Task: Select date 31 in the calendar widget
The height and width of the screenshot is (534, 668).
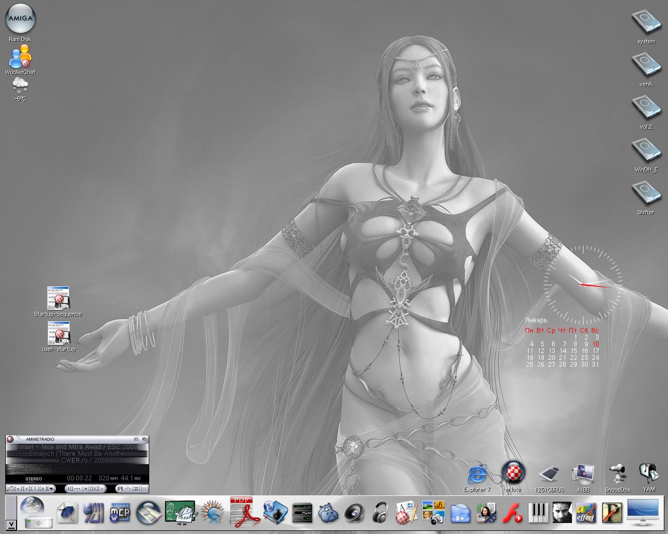Action: tap(595, 365)
